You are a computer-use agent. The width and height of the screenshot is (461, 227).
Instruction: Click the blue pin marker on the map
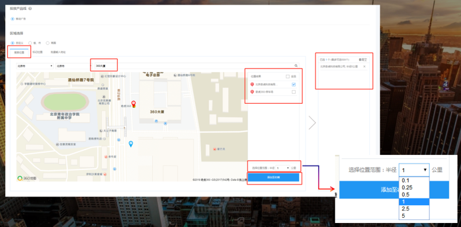(x=131, y=144)
